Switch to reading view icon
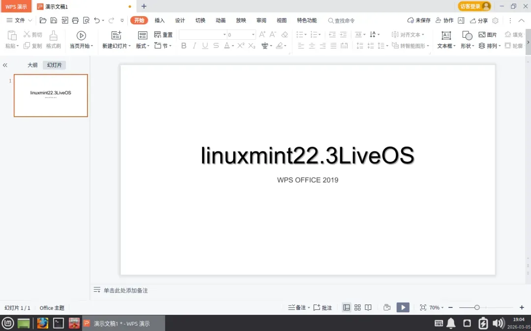This screenshot has width=531, height=331. pos(368,307)
